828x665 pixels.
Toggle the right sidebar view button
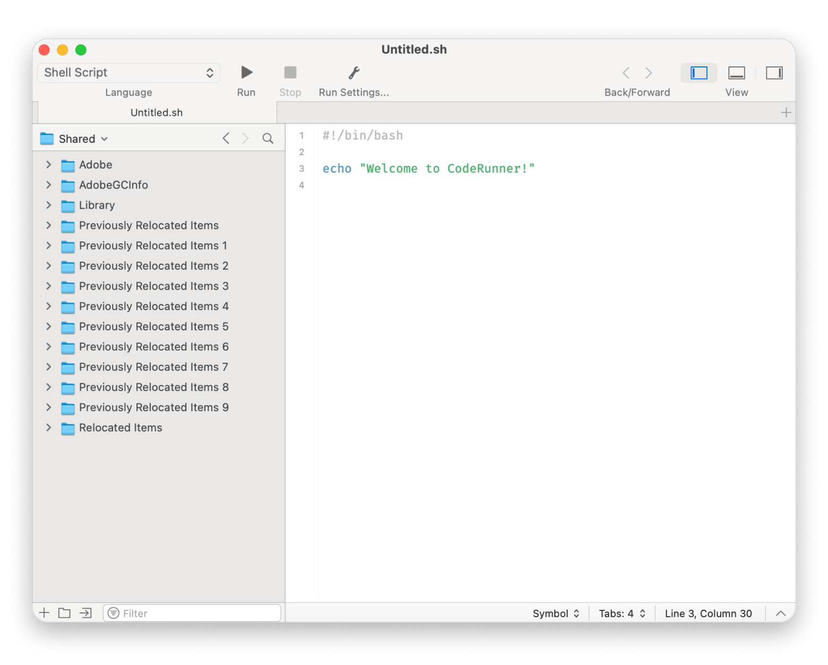click(774, 73)
